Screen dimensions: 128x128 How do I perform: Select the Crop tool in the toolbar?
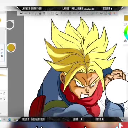(44, 13)
